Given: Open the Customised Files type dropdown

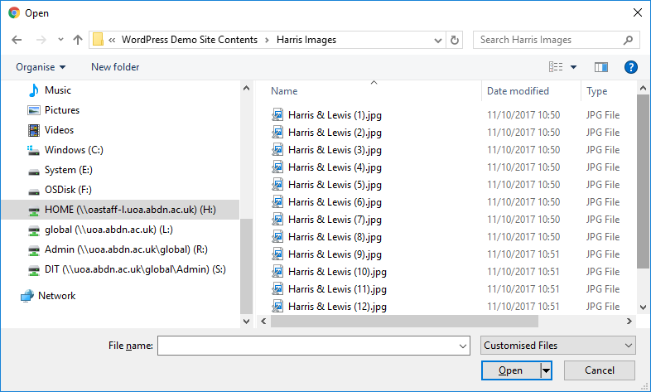Looking at the screenshot, I should pos(557,346).
